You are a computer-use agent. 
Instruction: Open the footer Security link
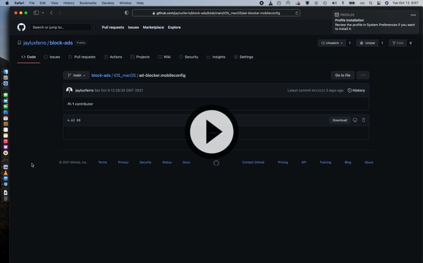click(x=145, y=163)
